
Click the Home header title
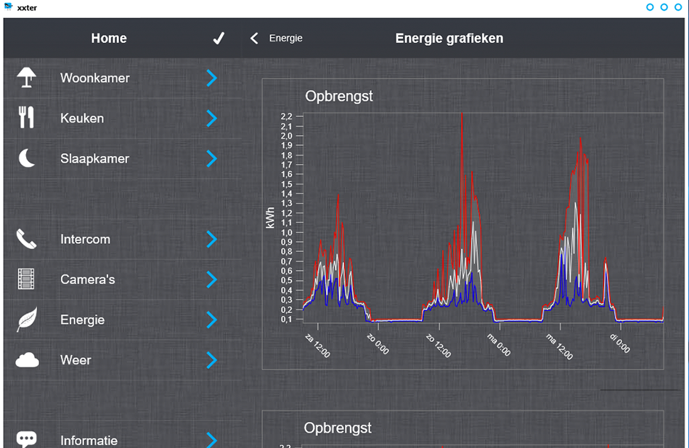109,38
